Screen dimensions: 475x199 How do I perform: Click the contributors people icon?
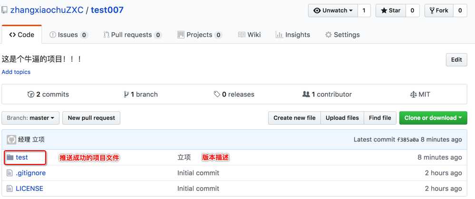(x=306, y=94)
